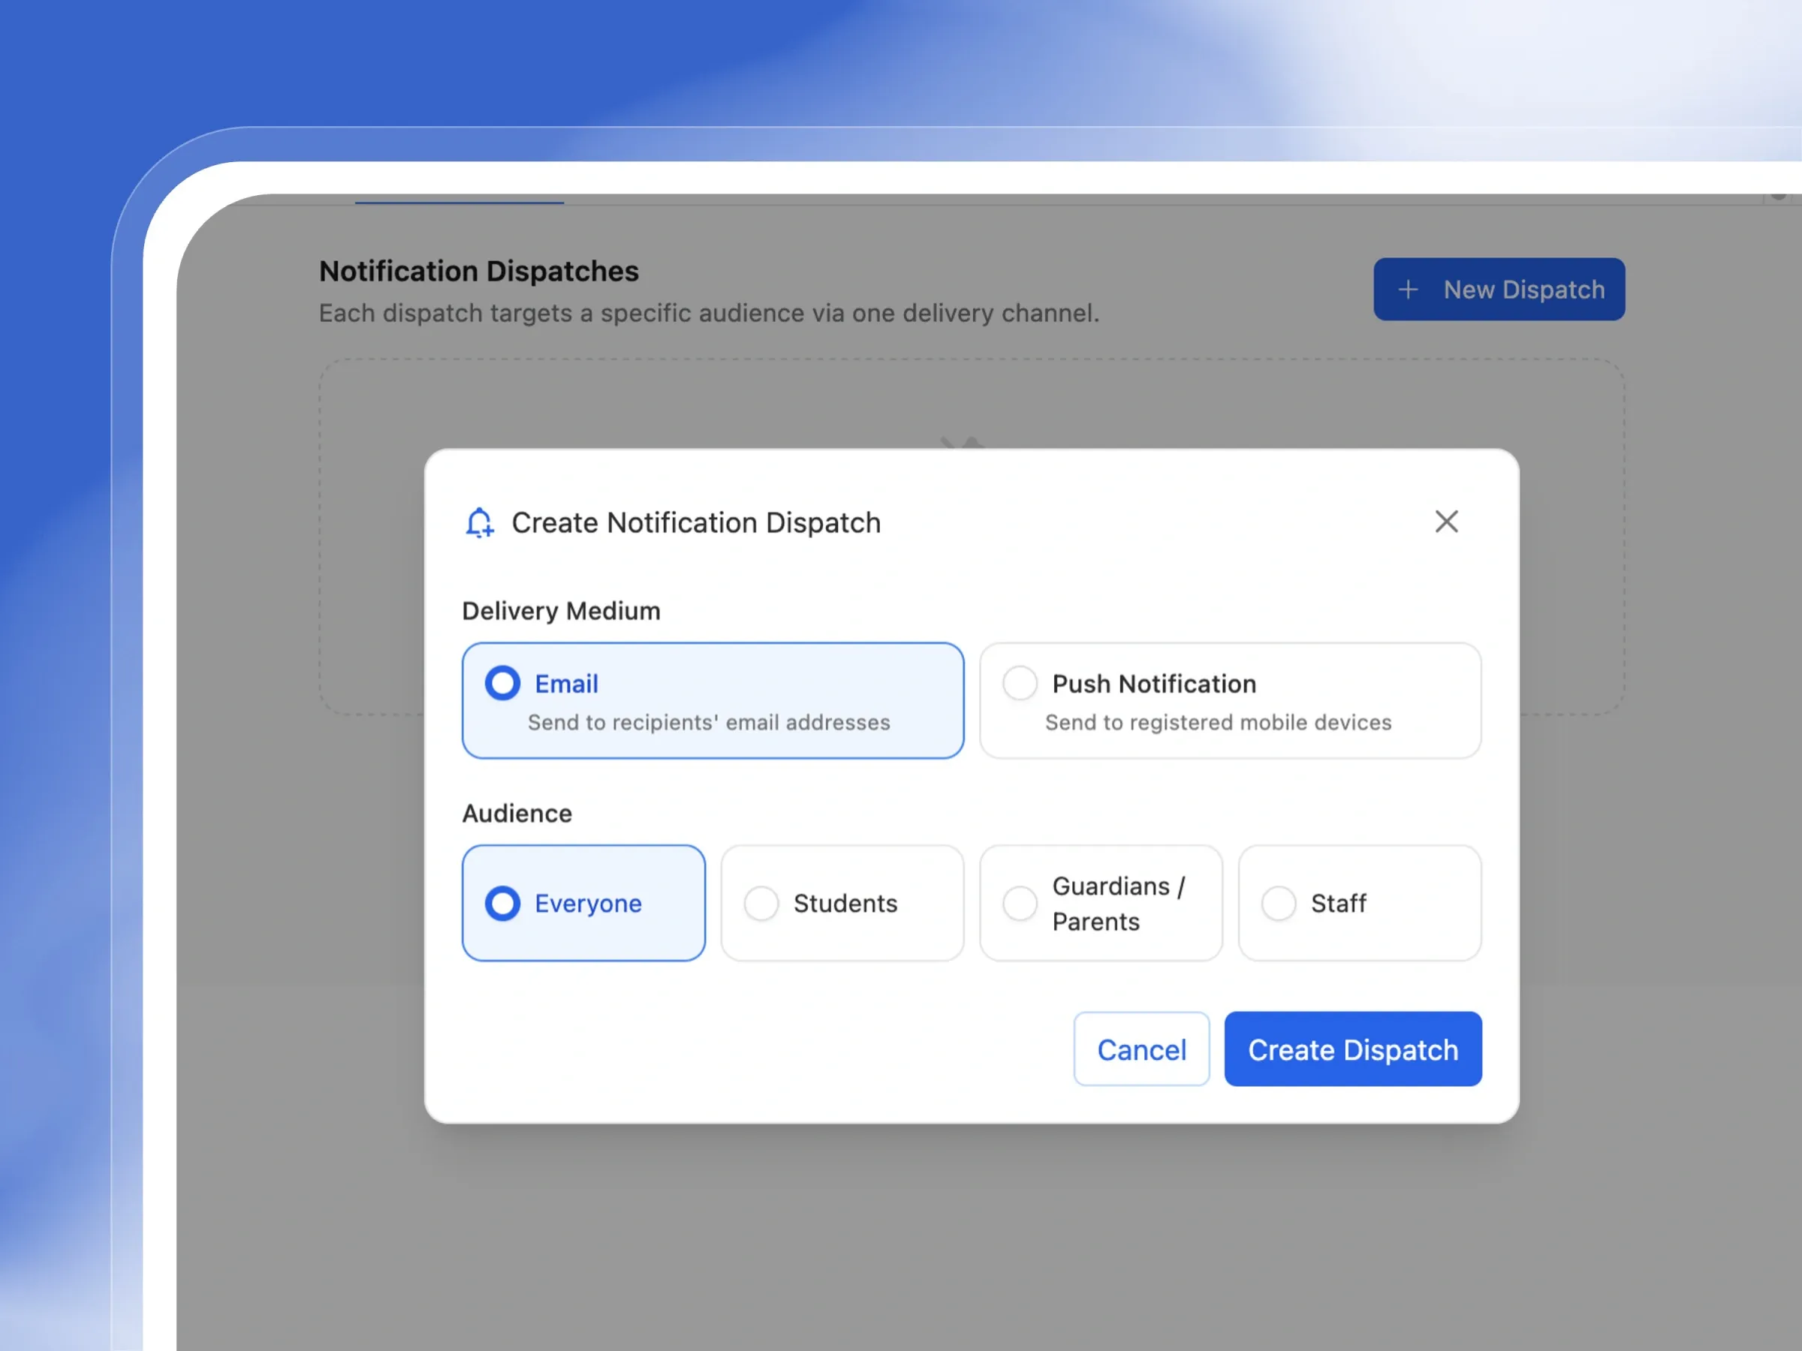Click the Cancel button
The image size is (1802, 1351).
[1141, 1049]
